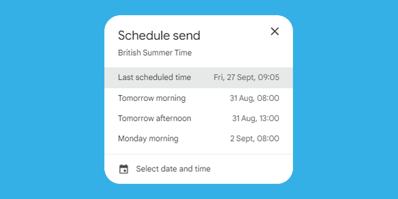Screen dimensions: 398x199
Task: Click the calendar icon
Action: 124,169
